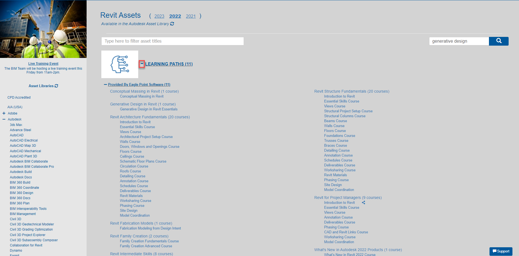519x256 pixels.
Task: Select BIM 360 Docs in the sidebar
Action: tap(20, 198)
